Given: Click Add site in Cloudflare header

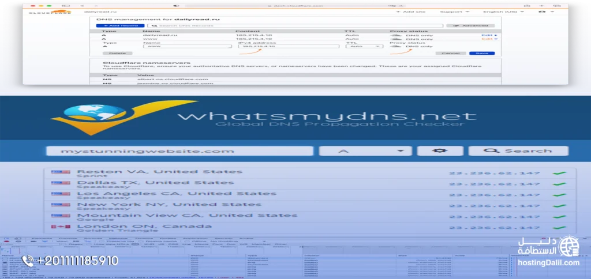Looking at the screenshot, I should point(411,12).
